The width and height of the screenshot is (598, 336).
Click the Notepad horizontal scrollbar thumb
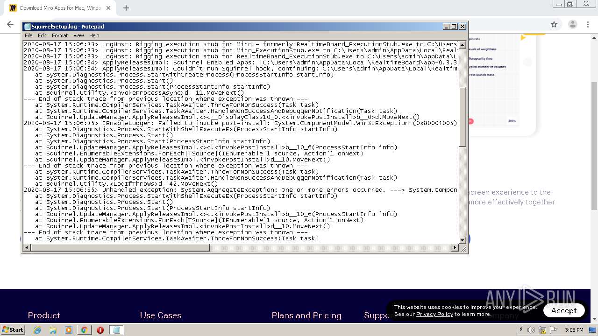pyautogui.click(x=120, y=248)
